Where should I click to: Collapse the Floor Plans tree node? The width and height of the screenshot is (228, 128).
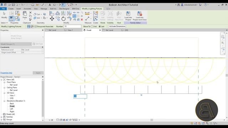[4, 82]
